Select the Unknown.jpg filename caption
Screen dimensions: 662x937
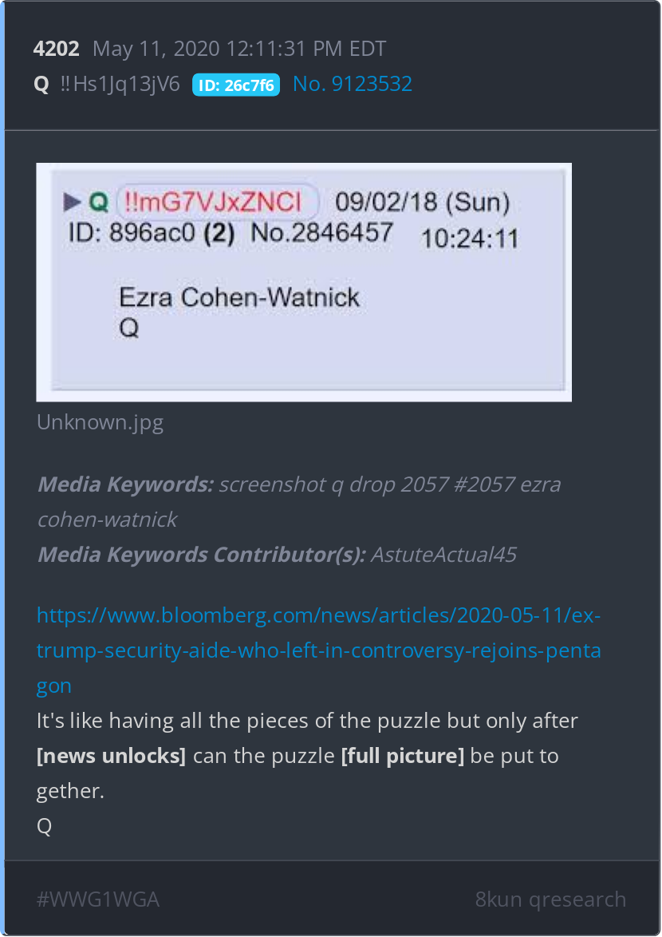click(100, 422)
